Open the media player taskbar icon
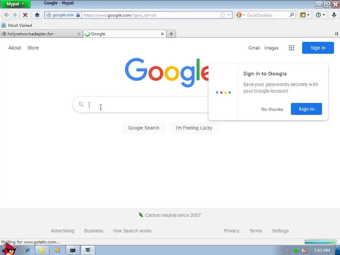The width and height of the screenshot is (340, 255). (57, 250)
